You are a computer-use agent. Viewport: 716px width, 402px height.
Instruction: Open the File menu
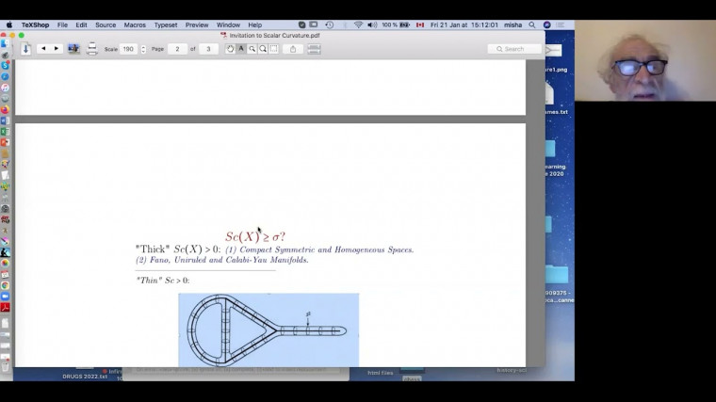pos(62,25)
